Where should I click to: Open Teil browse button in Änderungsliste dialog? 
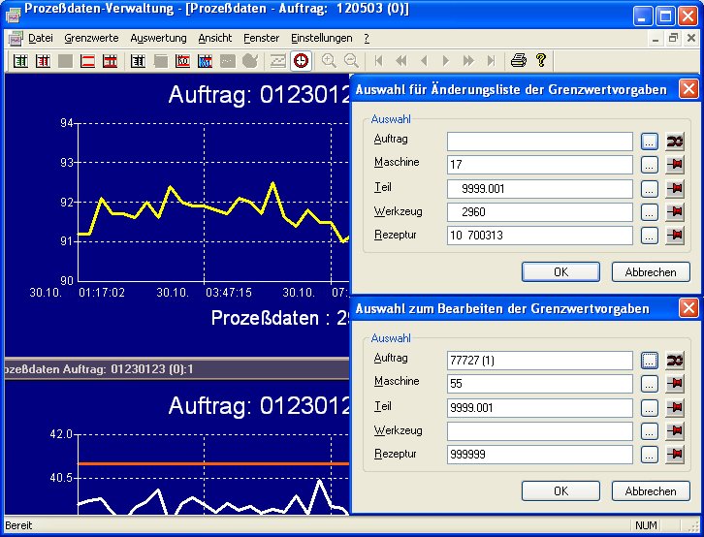(650, 189)
